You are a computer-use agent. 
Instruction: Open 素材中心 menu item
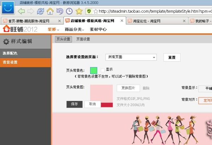tap(98, 29)
